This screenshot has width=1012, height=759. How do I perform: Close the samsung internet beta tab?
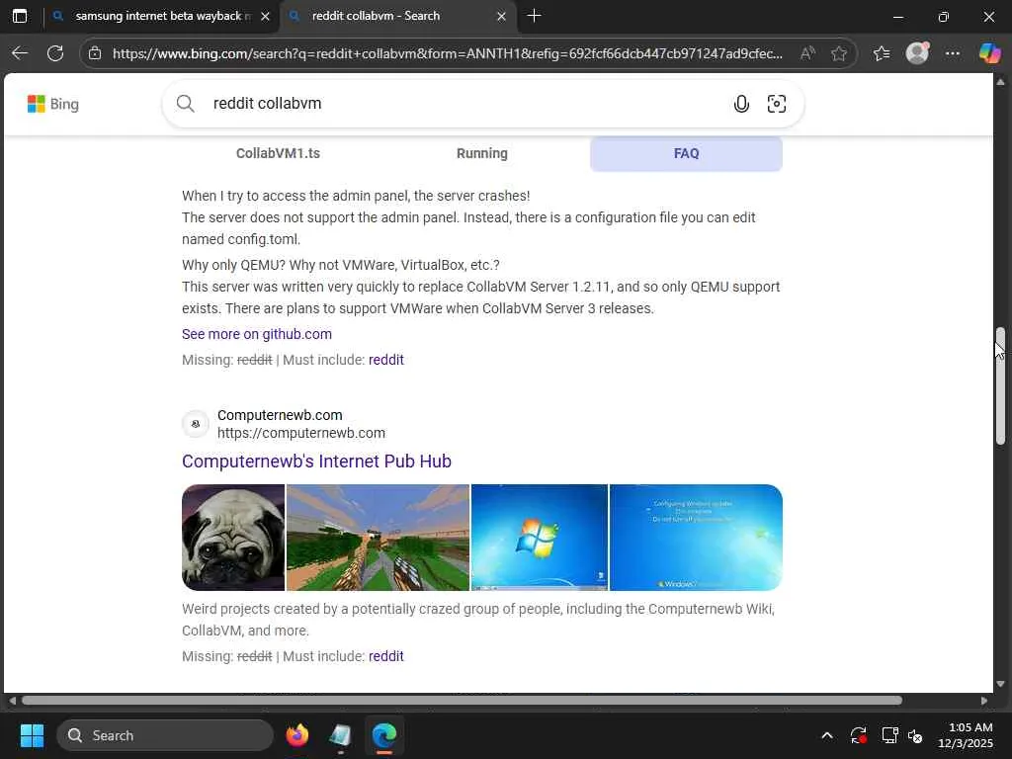coord(265,17)
